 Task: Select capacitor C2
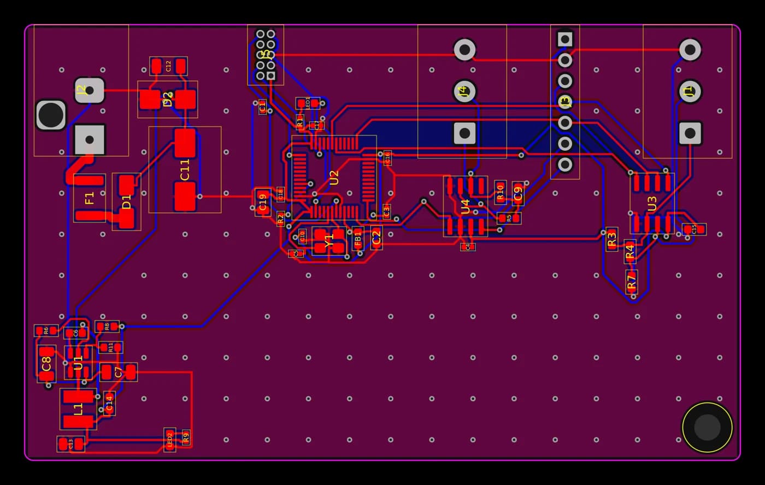(376, 238)
